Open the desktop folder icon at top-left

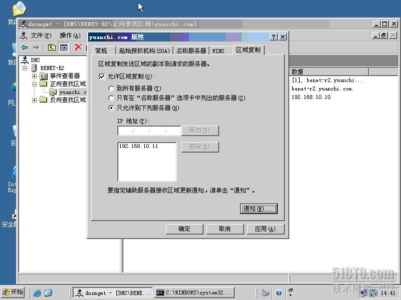20,8
